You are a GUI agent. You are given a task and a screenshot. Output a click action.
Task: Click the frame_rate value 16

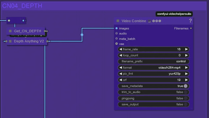(179, 49)
